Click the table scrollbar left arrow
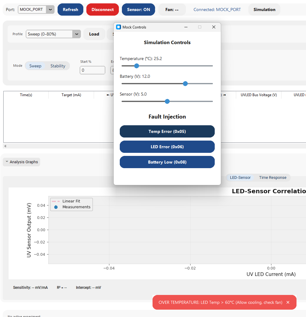Screen dimensions: 306x317 coord(5,146)
